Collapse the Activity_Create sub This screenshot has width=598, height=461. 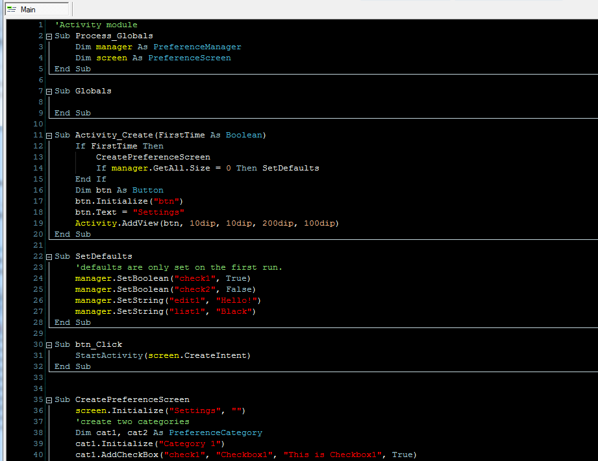pos(48,135)
